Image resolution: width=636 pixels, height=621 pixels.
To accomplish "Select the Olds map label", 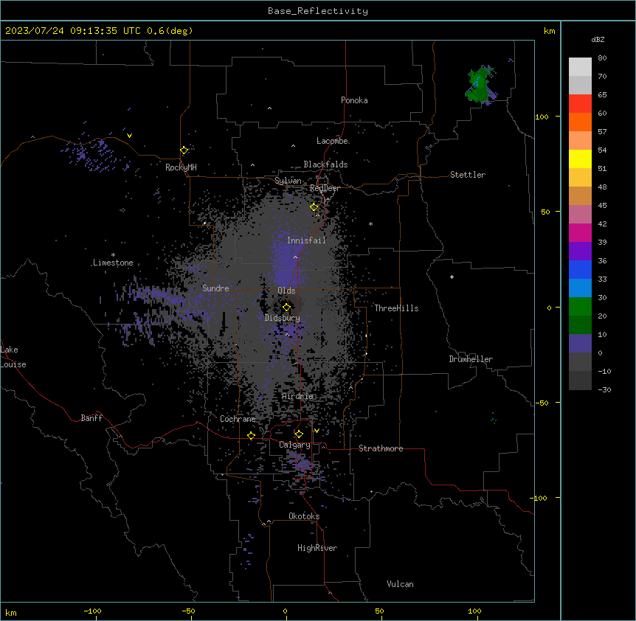I will click(286, 291).
